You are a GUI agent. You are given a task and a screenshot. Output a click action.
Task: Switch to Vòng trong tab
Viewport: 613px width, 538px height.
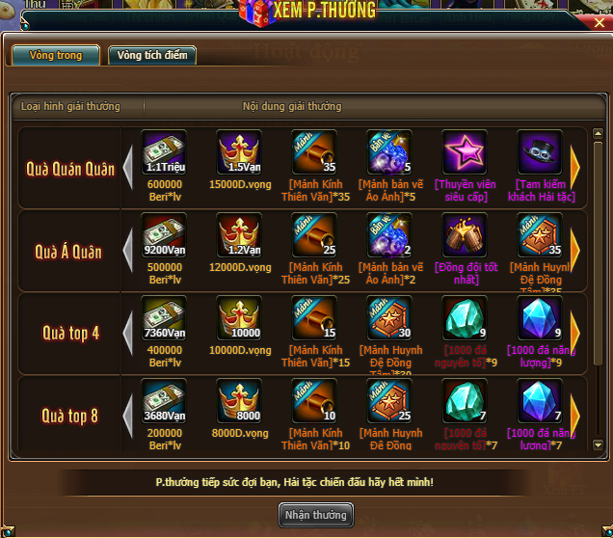click(56, 56)
